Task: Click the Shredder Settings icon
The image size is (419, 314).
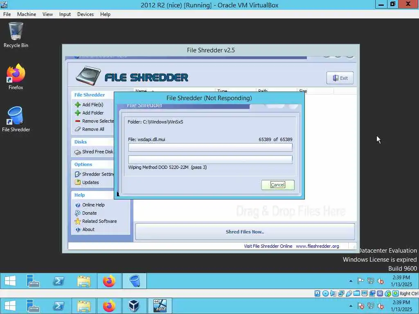Action: coord(77,174)
